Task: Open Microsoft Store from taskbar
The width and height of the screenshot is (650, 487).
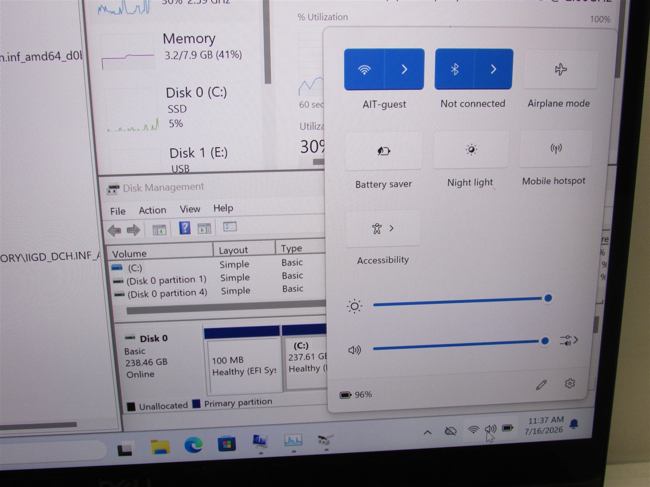Action: coord(227,444)
